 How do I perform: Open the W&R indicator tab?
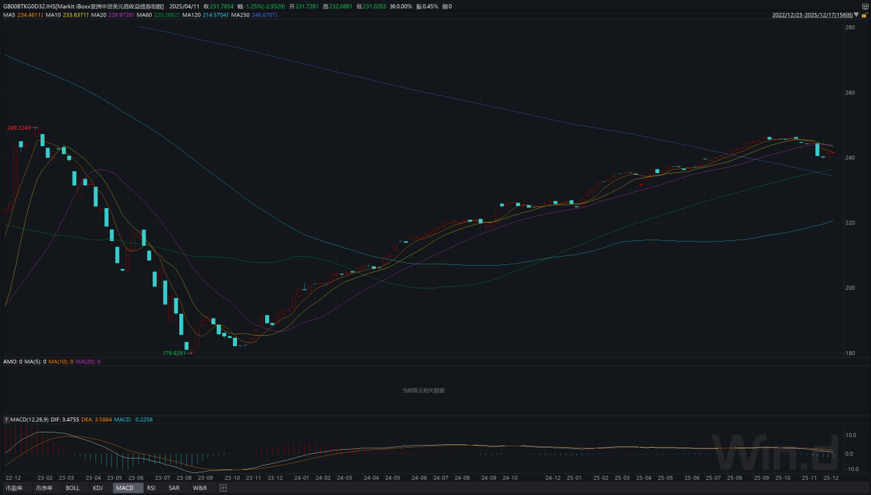click(200, 488)
